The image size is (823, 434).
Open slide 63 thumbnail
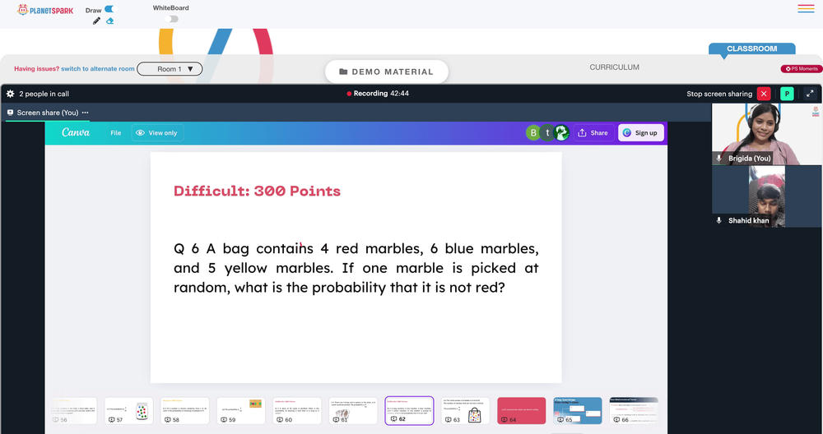coord(466,410)
